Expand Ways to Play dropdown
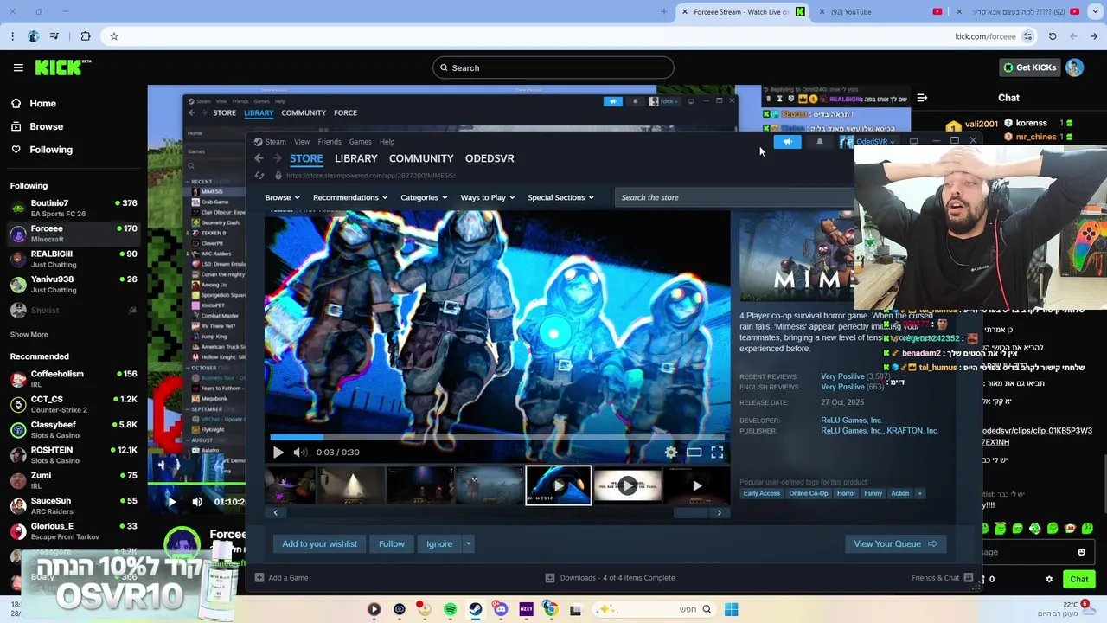Image resolution: width=1107 pixels, height=623 pixels. [x=487, y=197]
